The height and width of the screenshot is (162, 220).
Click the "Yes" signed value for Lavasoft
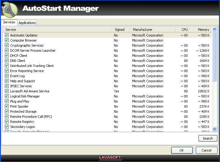(x=117, y=91)
